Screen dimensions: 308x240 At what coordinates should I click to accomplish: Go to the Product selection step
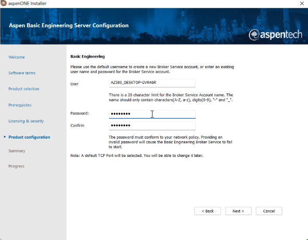pyautogui.click(x=24, y=89)
